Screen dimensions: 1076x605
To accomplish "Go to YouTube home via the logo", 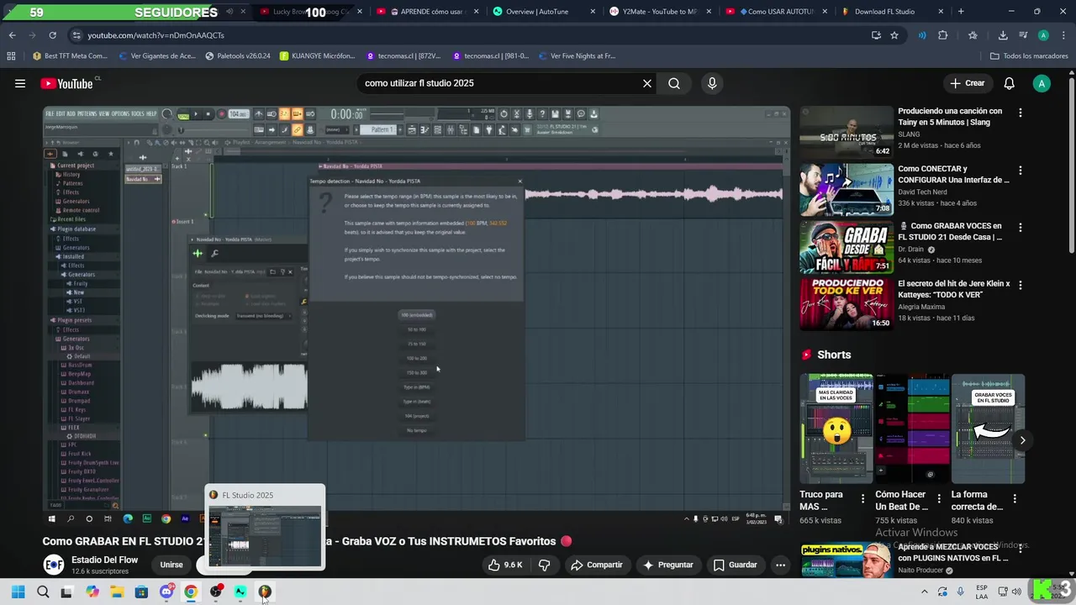I will tap(67, 83).
